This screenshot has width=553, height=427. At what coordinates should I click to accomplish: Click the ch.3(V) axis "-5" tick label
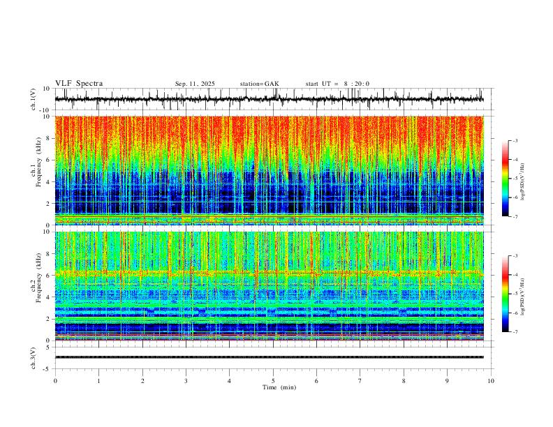click(x=47, y=369)
